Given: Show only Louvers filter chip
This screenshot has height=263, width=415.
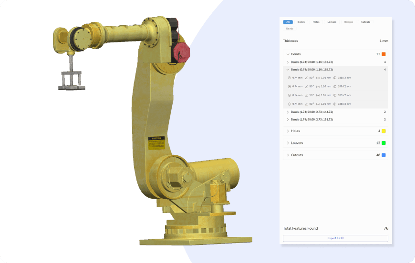Looking at the screenshot, I should pos(332,22).
